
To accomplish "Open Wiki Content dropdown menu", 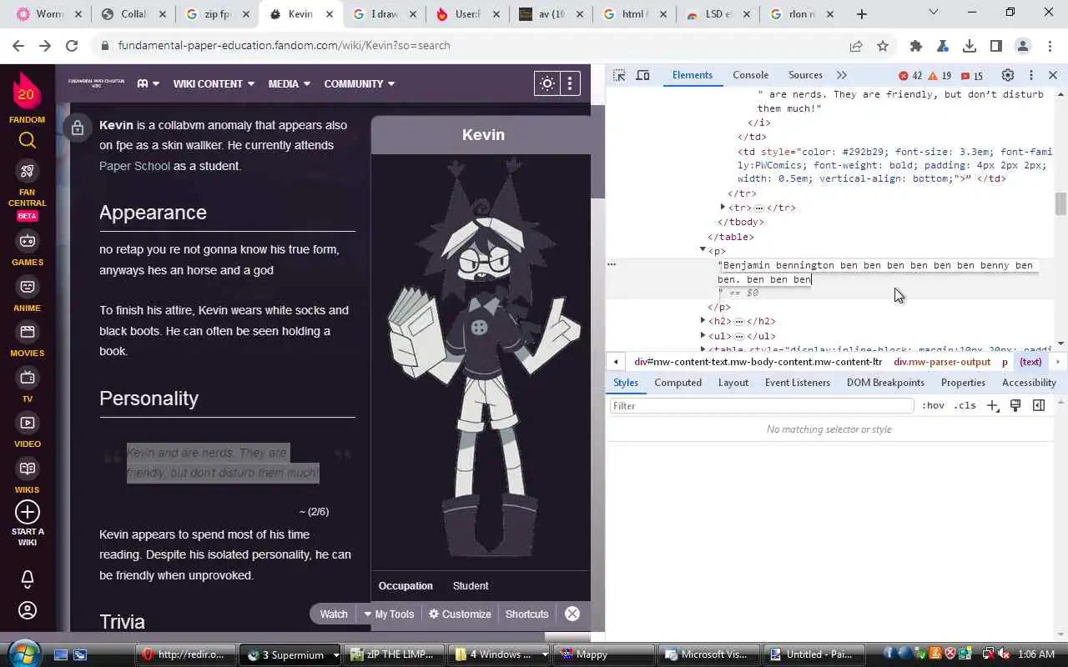I will [214, 83].
